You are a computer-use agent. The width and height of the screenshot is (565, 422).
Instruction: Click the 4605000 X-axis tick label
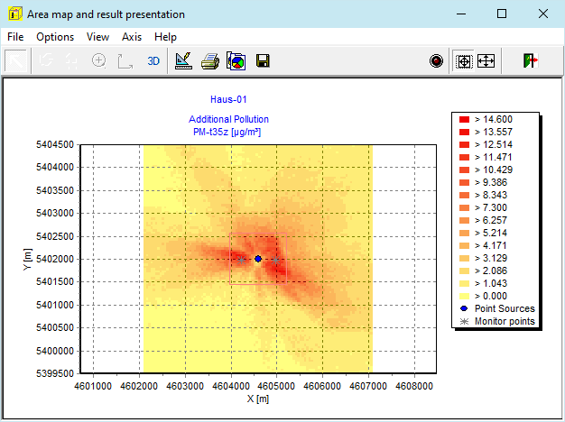click(x=276, y=386)
